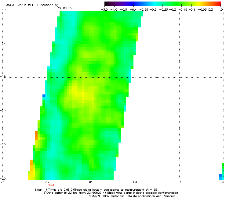This screenshot has width=226, height=198.
Task: Select the -0.25 color scale label
Action: (164, 10)
